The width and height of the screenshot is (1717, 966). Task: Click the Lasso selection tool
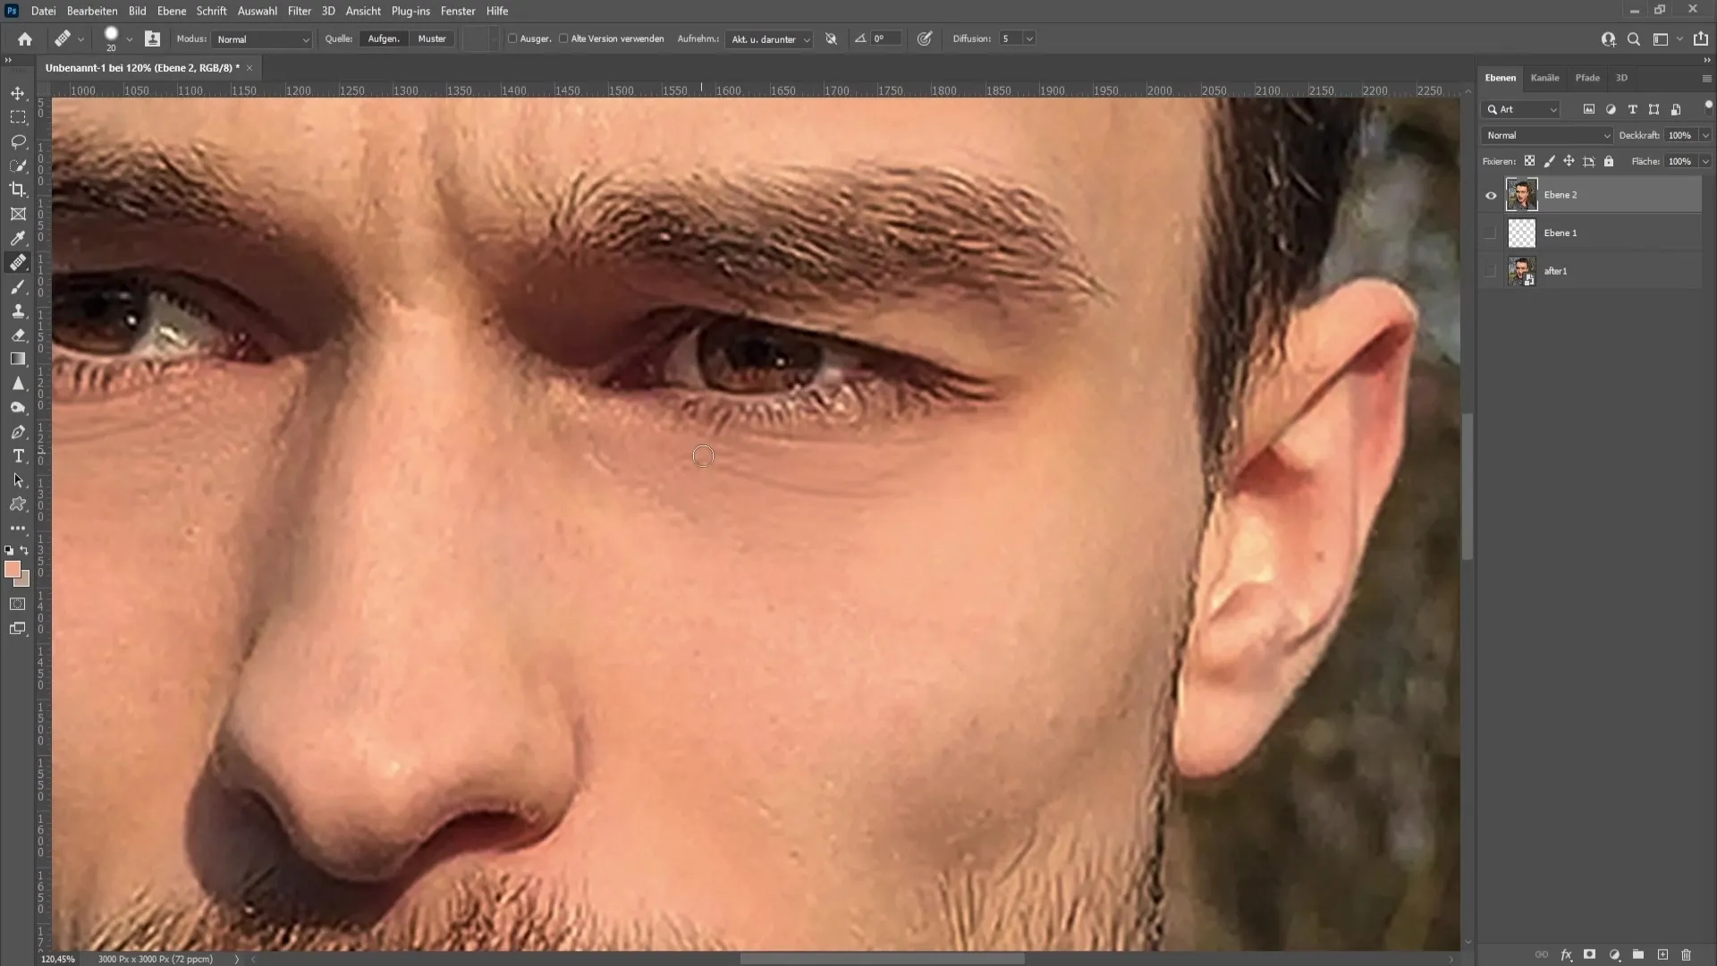tap(18, 140)
